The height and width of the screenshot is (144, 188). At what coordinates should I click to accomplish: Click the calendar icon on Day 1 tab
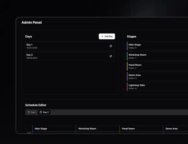29,112
